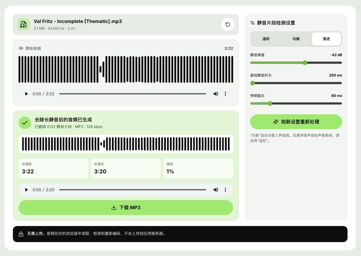The width and height of the screenshot is (361, 256).
Task: Click the processed audio waveform
Action: [126, 144]
